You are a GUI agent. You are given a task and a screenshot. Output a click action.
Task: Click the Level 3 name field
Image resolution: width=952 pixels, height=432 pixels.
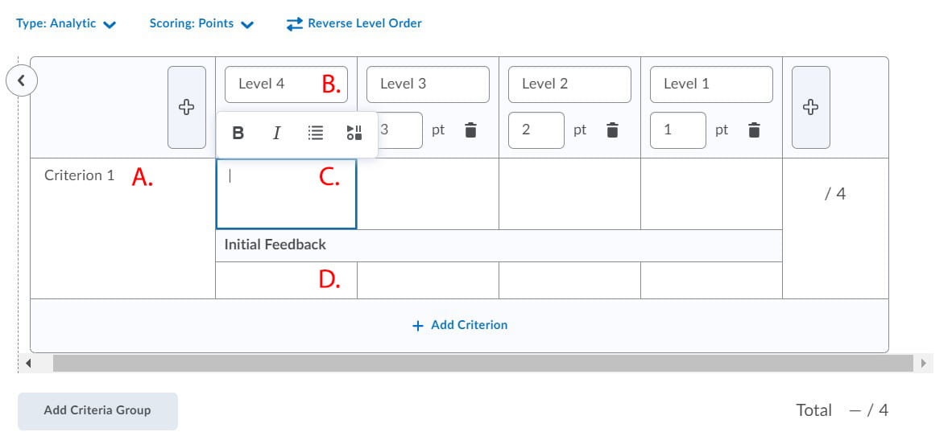coord(427,84)
